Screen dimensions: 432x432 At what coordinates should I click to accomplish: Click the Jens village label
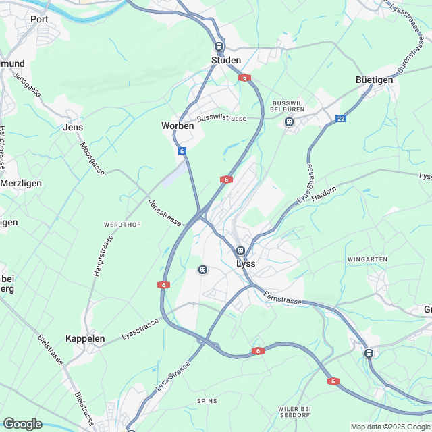click(x=73, y=127)
